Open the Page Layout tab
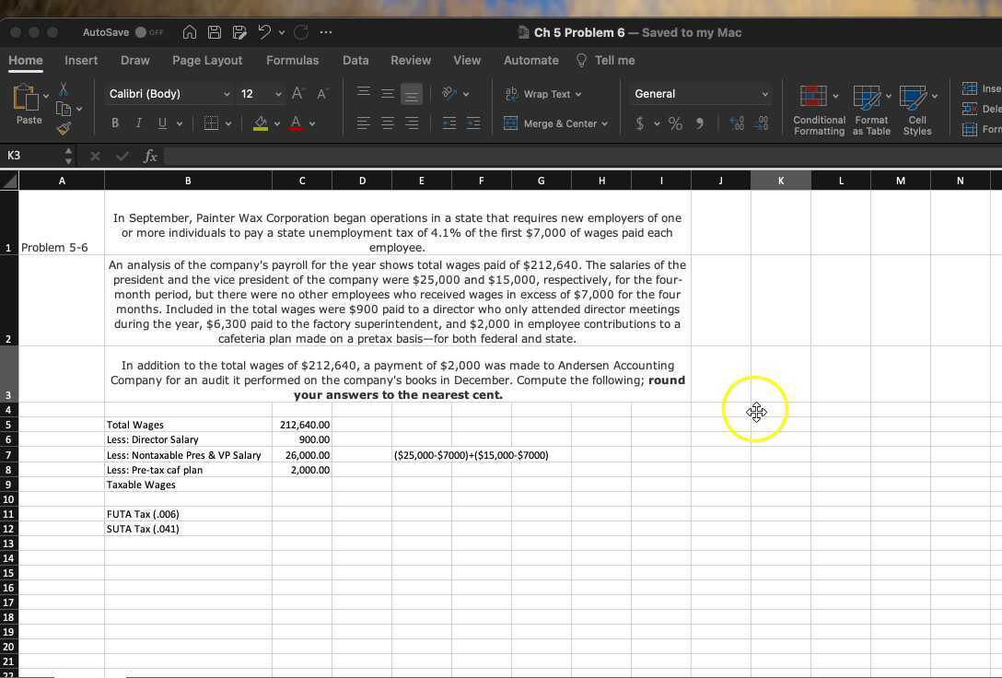The height and width of the screenshot is (678, 1002). (x=207, y=60)
